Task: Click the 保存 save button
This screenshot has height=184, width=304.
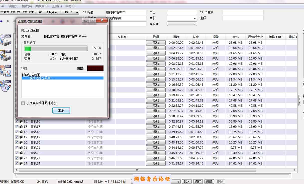Action: (x=198, y=181)
